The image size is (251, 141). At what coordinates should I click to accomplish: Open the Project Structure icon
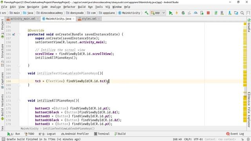[236, 13]
